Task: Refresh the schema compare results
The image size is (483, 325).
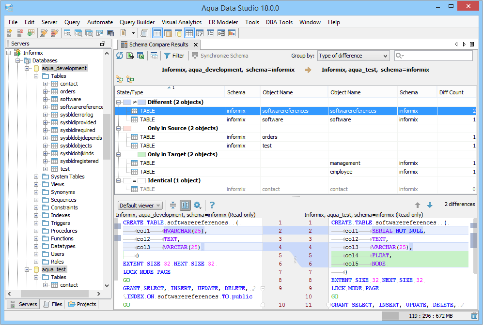Action: [120, 56]
